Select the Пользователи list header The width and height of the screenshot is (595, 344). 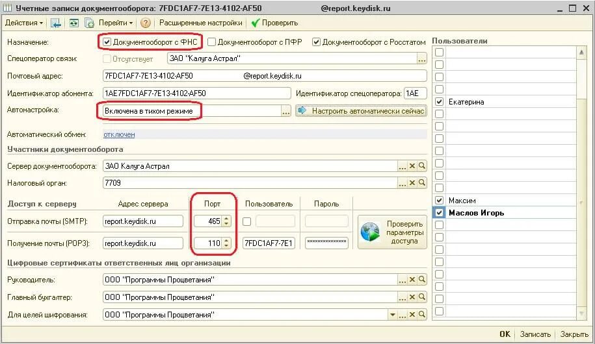tap(460, 41)
